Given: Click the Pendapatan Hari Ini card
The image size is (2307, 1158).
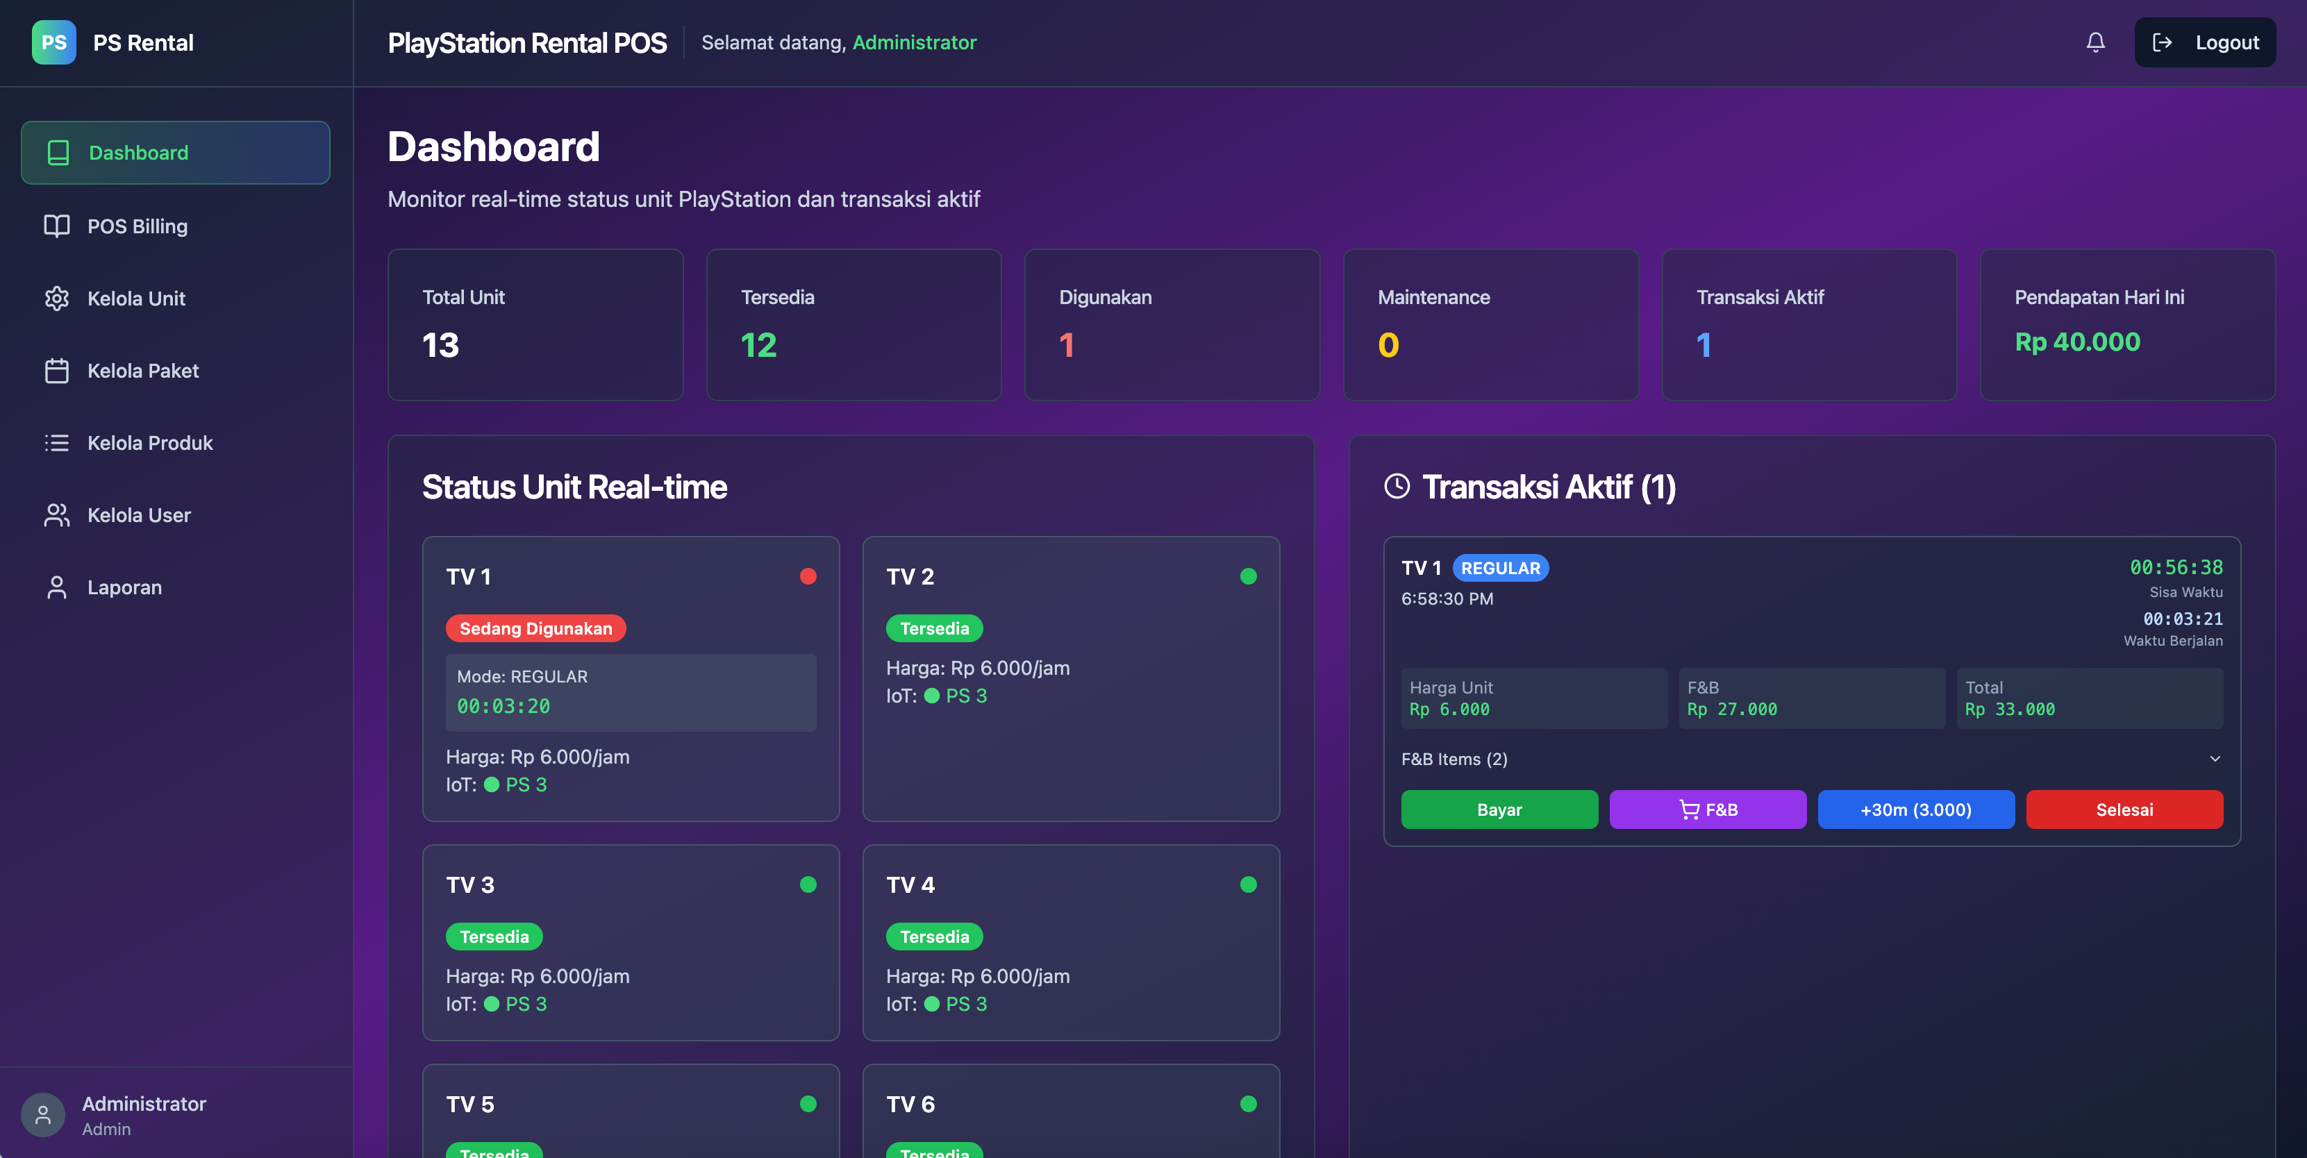Looking at the screenshot, I should click(2128, 324).
